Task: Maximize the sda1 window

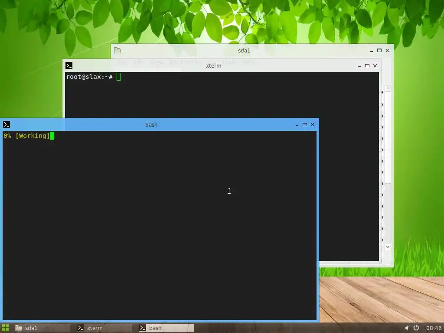Action: 379,50
